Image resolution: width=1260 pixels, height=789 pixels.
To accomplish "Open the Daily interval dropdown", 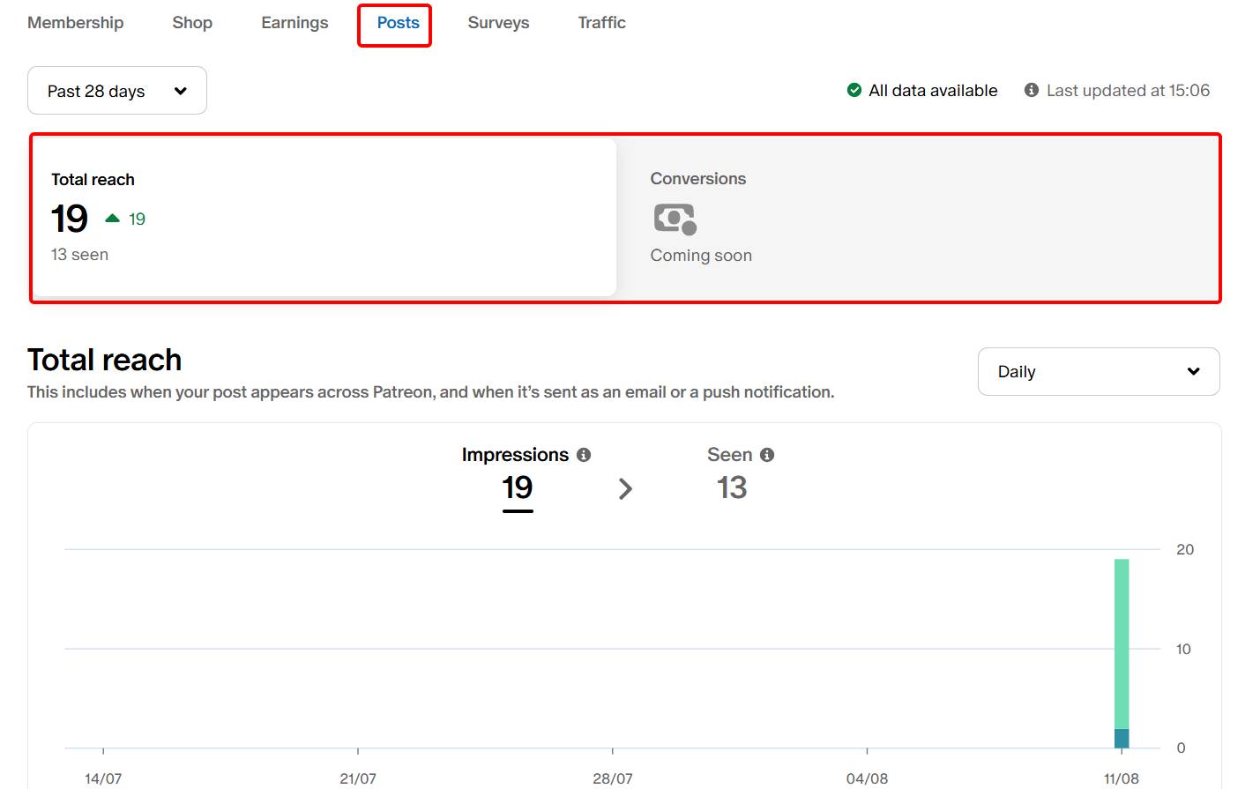I will 1099,372.
